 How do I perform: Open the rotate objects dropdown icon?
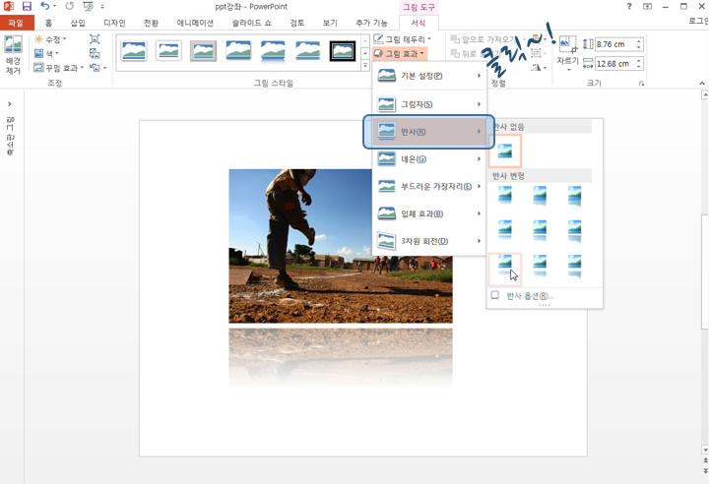click(538, 67)
